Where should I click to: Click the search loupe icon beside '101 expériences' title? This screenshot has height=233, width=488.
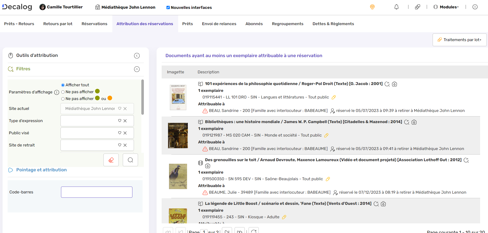(387, 84)
